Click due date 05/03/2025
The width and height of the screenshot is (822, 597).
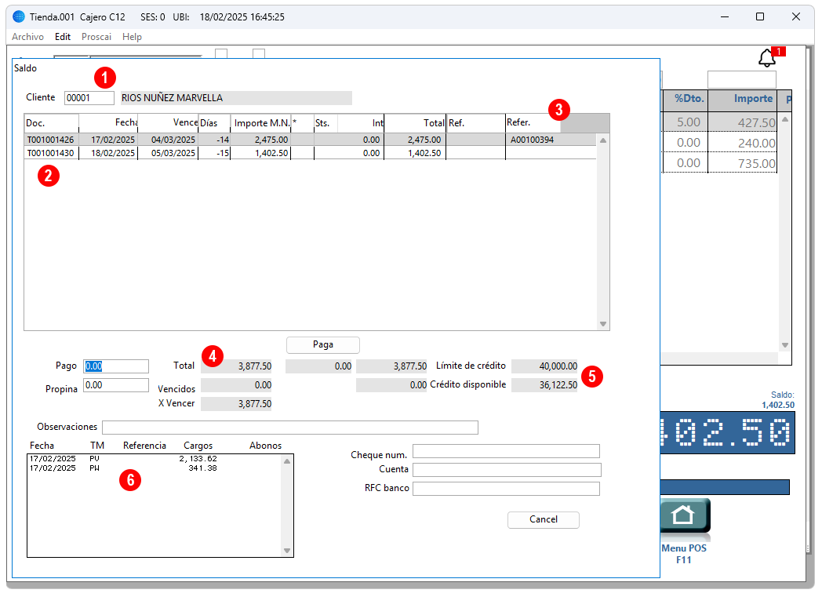173,153
